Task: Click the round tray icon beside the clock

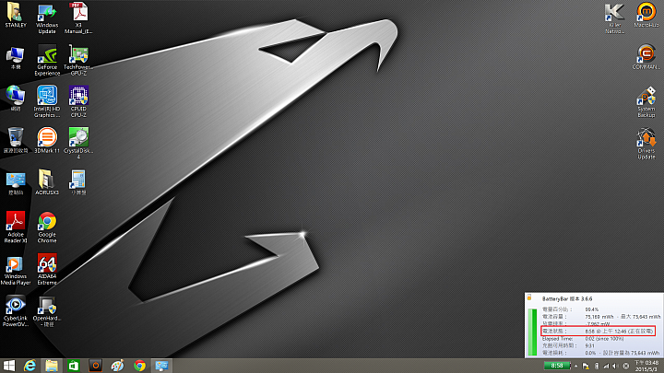Action: click(626, 367)
